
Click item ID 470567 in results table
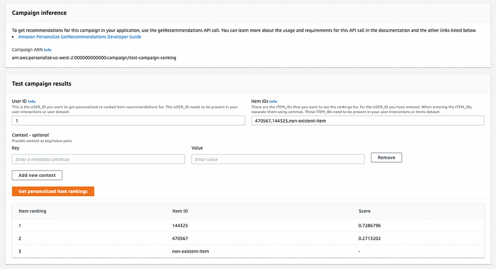(x=181, y=238)
